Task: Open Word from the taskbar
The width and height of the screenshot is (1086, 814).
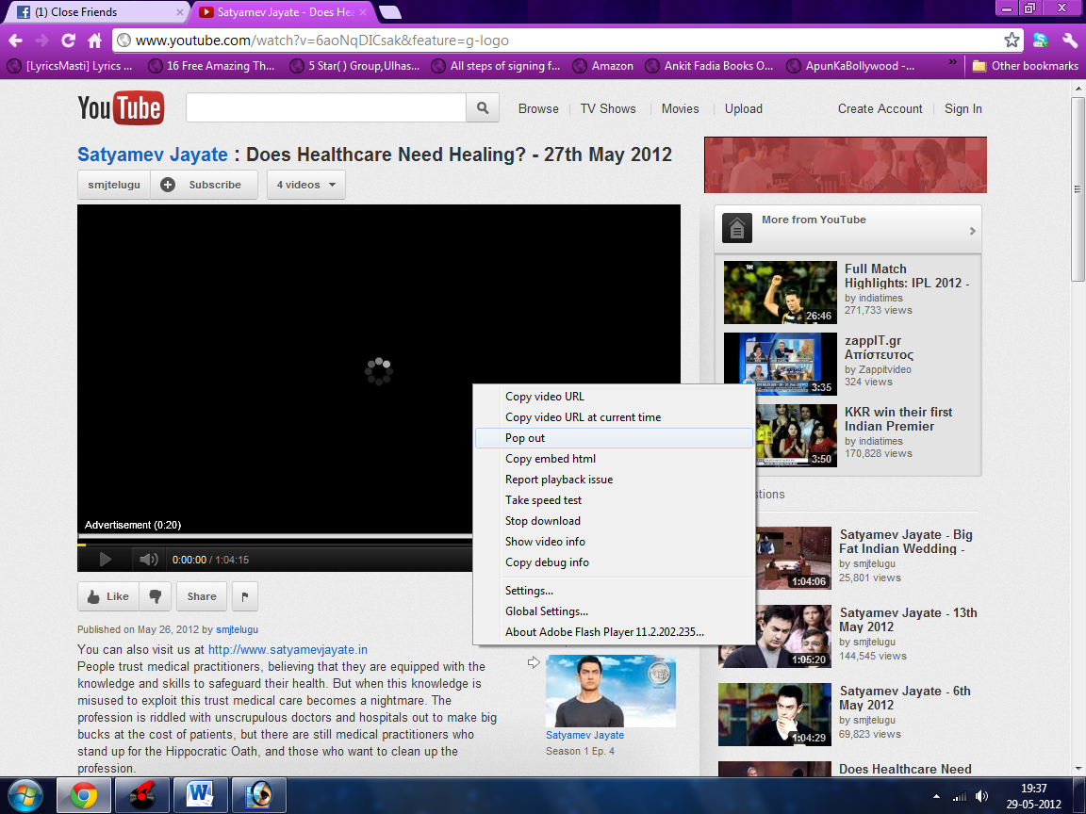Action: point(200,795)
